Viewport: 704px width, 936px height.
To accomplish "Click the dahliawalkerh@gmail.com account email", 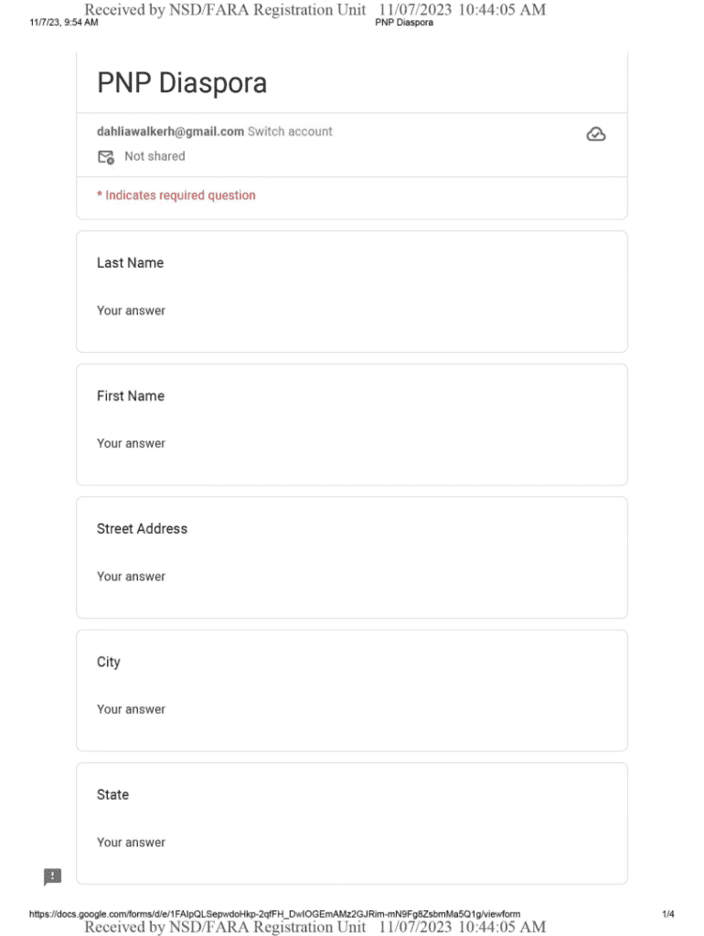I will pyautogui.click(x=171, y=132).
